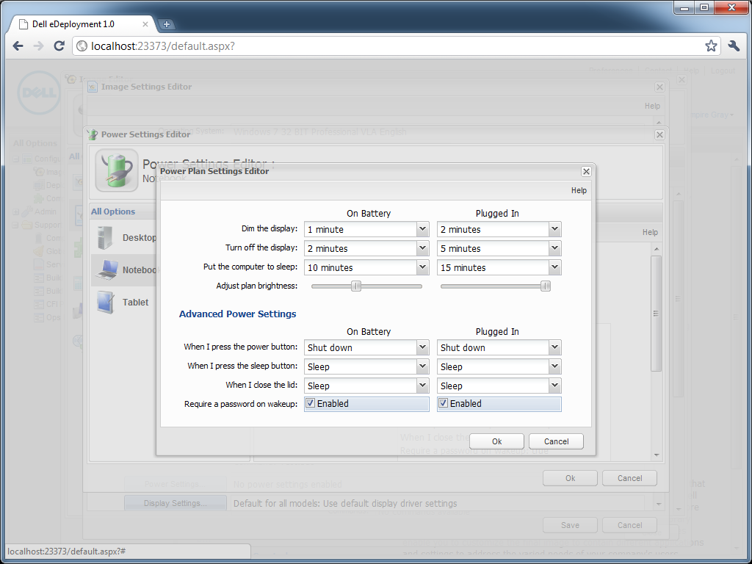Select All Options in Power Settings Editor
Viewport: 752px width, 564px height.
point(113,211)
